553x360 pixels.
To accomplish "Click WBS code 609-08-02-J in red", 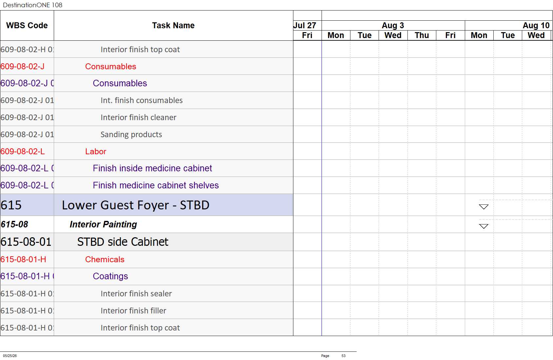I will [22, 67].
